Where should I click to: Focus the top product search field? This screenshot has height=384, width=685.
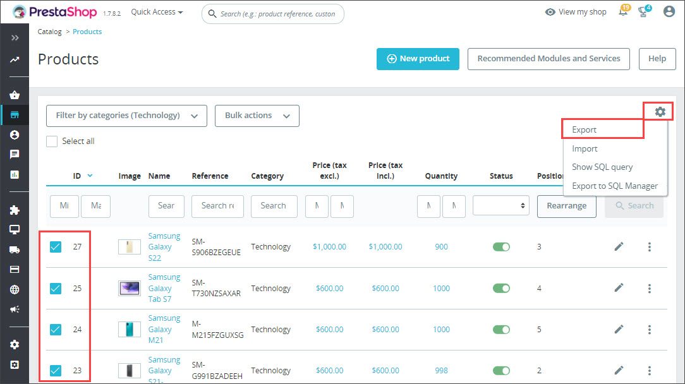pyautogui.click(x=272, y=14)
